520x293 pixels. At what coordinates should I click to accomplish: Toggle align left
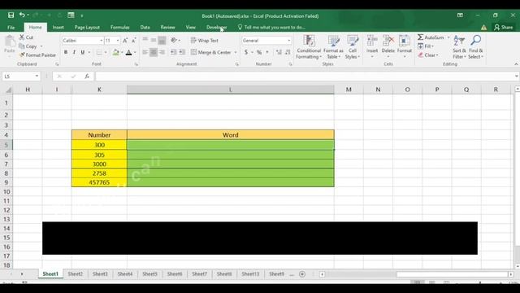tap(145, 52)
